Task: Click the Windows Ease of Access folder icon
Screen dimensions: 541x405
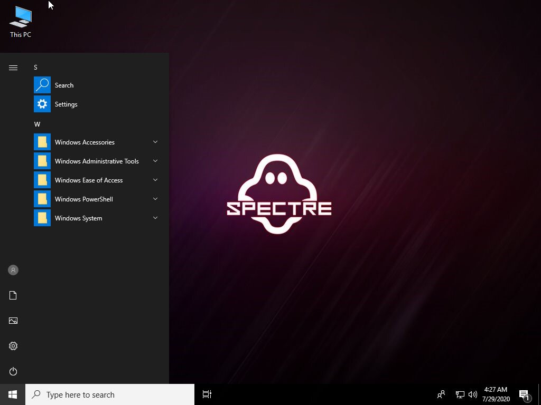Action: 42,180
